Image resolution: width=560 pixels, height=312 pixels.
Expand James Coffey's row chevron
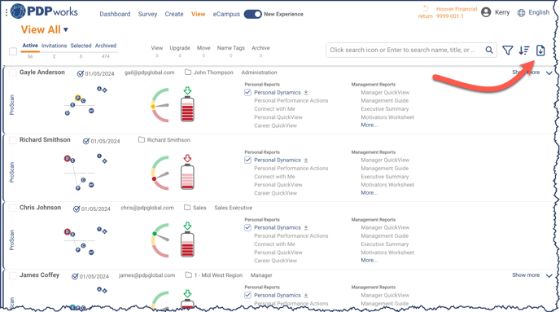pos(549,275)
